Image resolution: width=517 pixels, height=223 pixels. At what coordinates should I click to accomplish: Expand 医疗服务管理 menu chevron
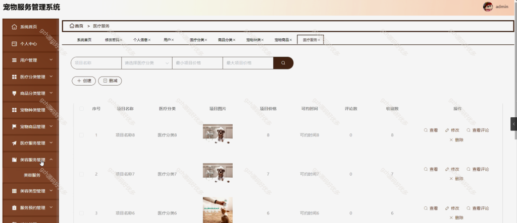coord(51,143)
